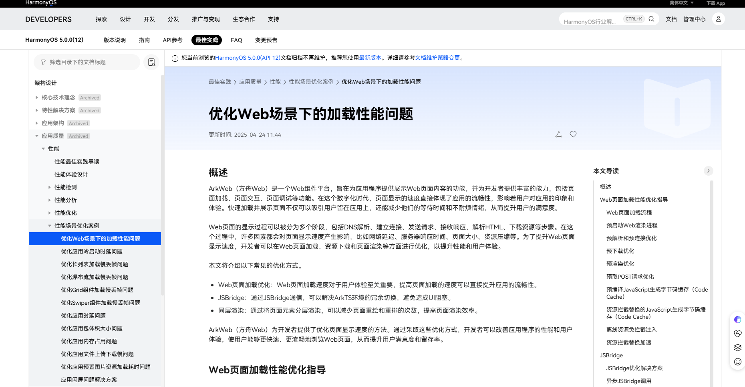Open the 探索 top menu
This screenshot has width=745, height=387.
click(101, 19)
